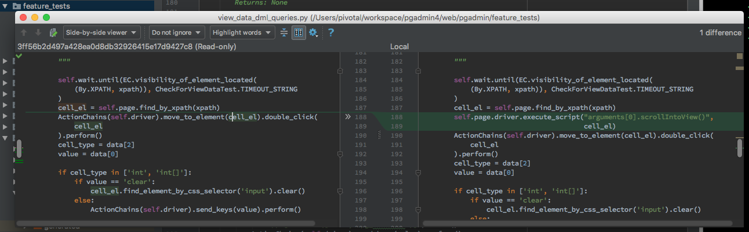Image resolution: width=749 pixels, height=232 pixels.
Task: Click the right pane CheckForViewDataTest.TIMEOUT_STRING line
Action: [x=581, y=89]
